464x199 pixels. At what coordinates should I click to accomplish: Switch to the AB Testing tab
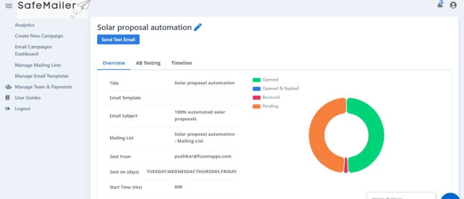pyautogui.click(x=148, y=63)
